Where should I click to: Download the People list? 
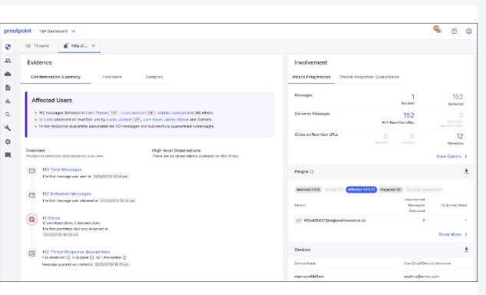click(466, 171)
